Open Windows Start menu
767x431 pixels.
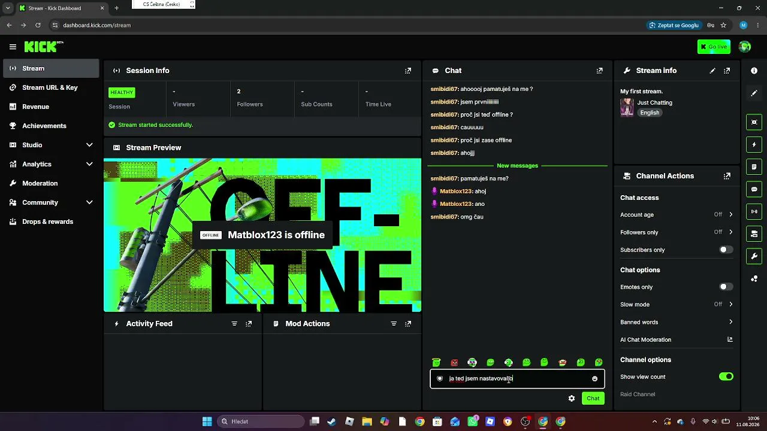(207, 421)
